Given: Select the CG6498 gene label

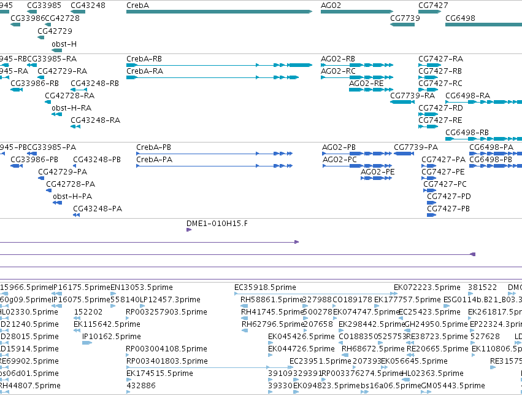Looking at the screenshot, I should 460,18.
